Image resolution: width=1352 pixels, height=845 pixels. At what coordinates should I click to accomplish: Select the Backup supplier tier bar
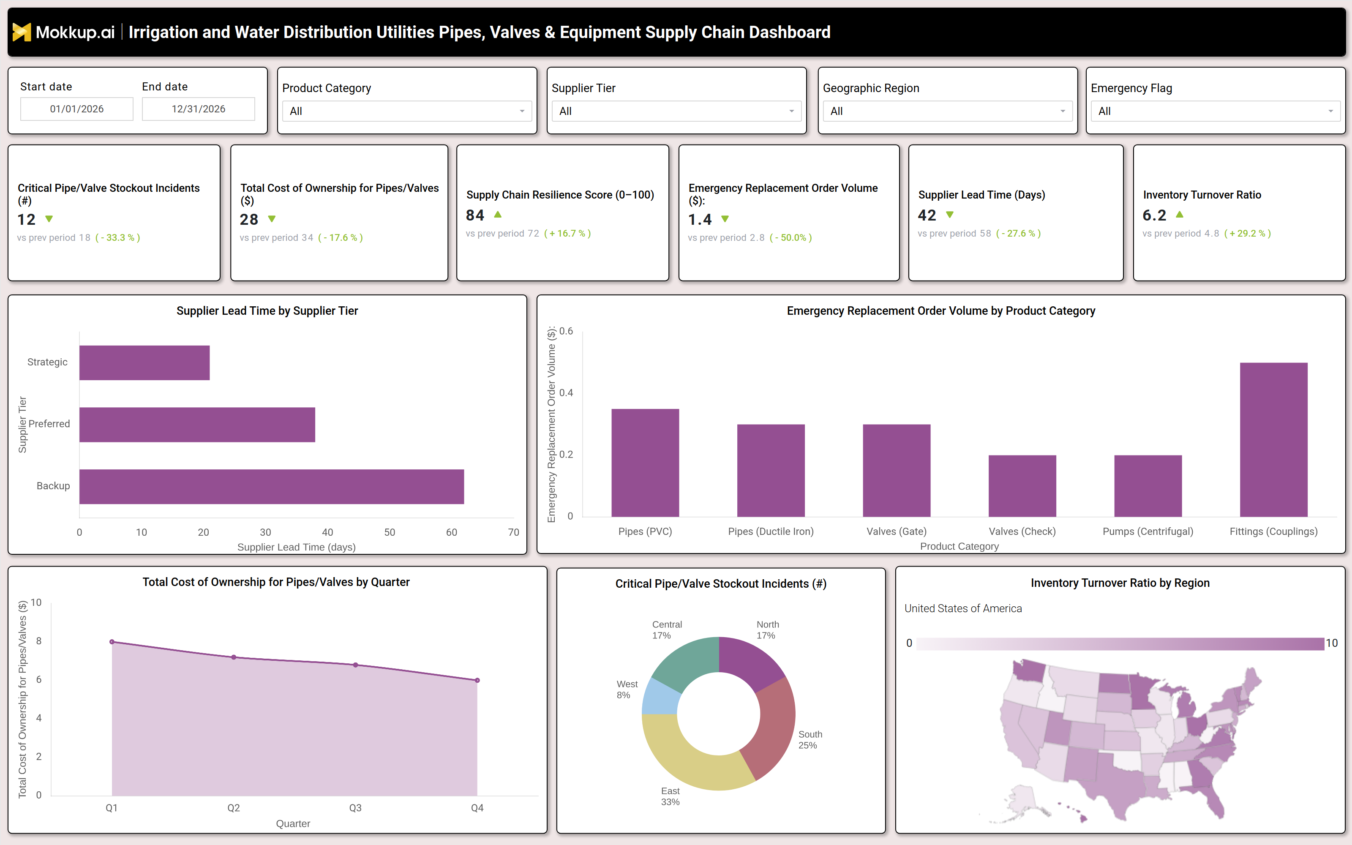[272, 487]
